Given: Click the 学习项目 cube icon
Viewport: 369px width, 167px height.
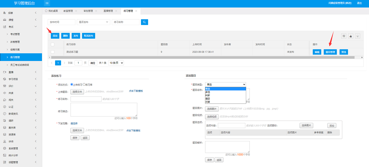Looking at the screenshot, I should point(5,79).
